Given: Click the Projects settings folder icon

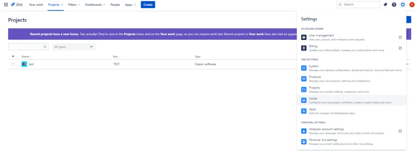Looking at the screenshot, I should (304, 90).
